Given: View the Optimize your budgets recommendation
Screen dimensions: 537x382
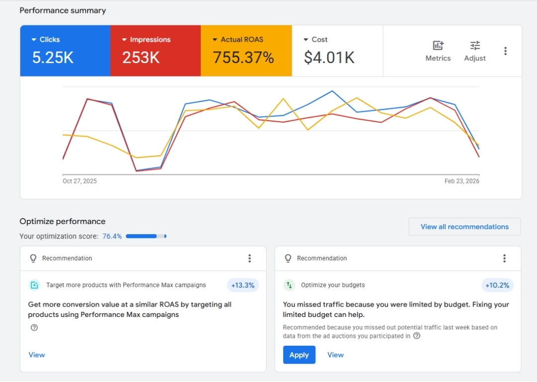Looking at the screenshot, I should pos(335,355).
